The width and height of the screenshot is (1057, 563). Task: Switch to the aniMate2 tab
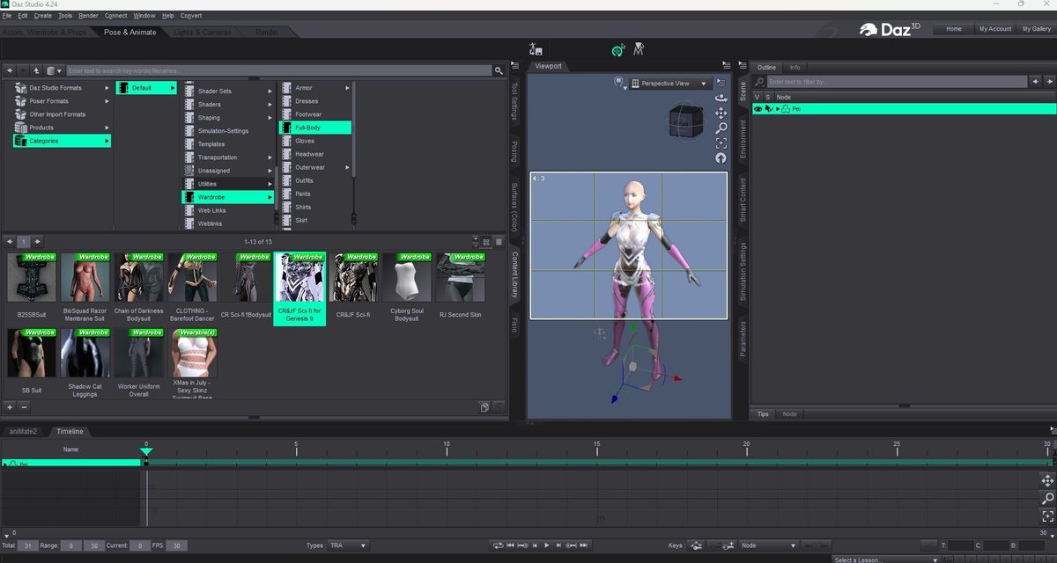click(24, 431)
